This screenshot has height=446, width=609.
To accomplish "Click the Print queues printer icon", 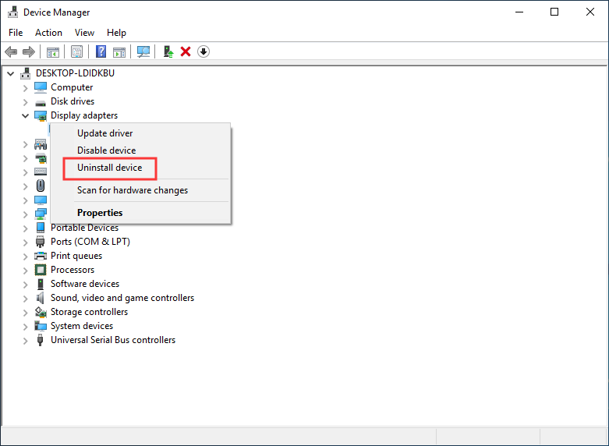I will click(41, 256).
